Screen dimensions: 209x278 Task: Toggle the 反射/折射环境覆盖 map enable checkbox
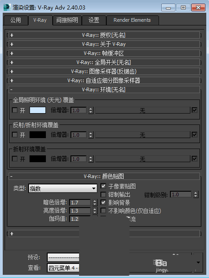pos(194,135)
